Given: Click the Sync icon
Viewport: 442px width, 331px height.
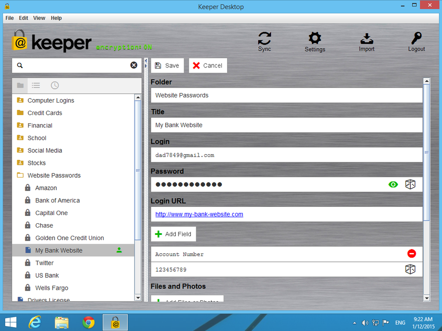Looking at the screenshot, I should pyautogui.click(x=264, y=38).
